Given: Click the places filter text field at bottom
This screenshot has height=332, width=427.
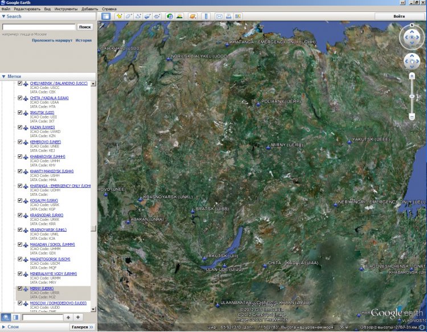Looking at the screenshot, I should pos(43,317).
